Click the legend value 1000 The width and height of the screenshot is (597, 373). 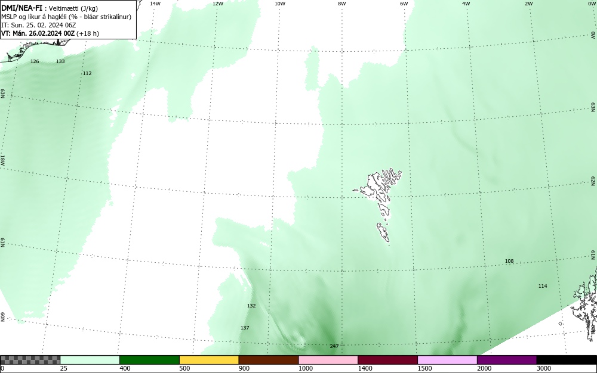(x=305, y=368)
